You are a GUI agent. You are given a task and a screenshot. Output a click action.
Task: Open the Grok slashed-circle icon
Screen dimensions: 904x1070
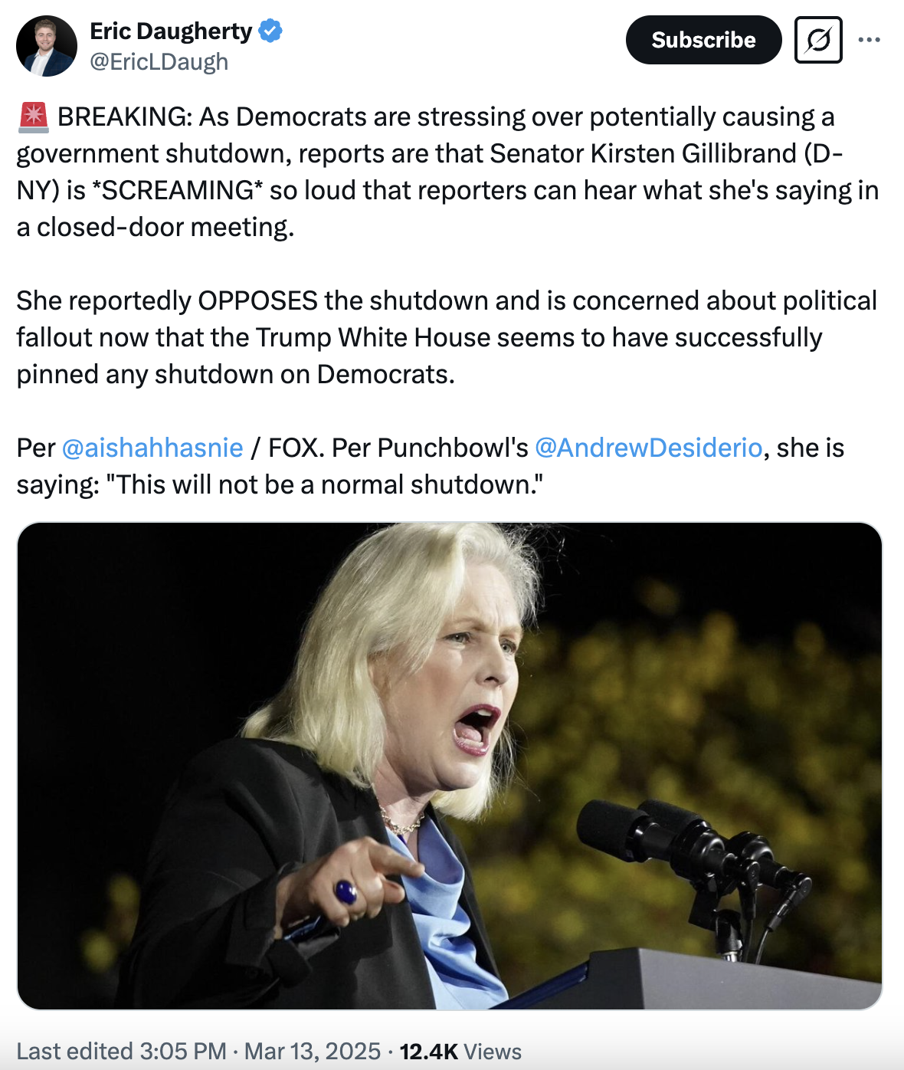[x=818, y=40]
